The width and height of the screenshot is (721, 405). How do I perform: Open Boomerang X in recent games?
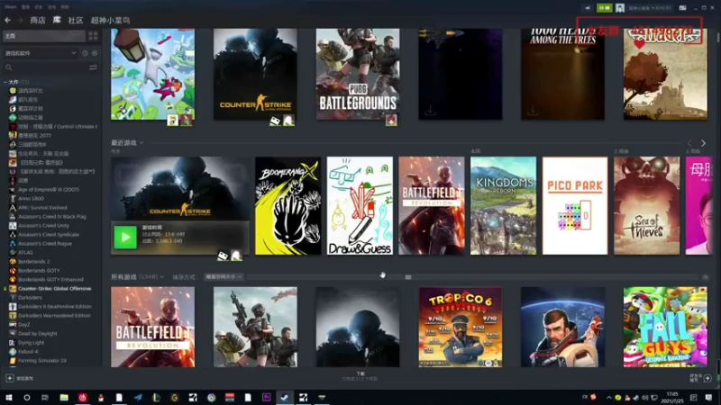pos(287,206)
